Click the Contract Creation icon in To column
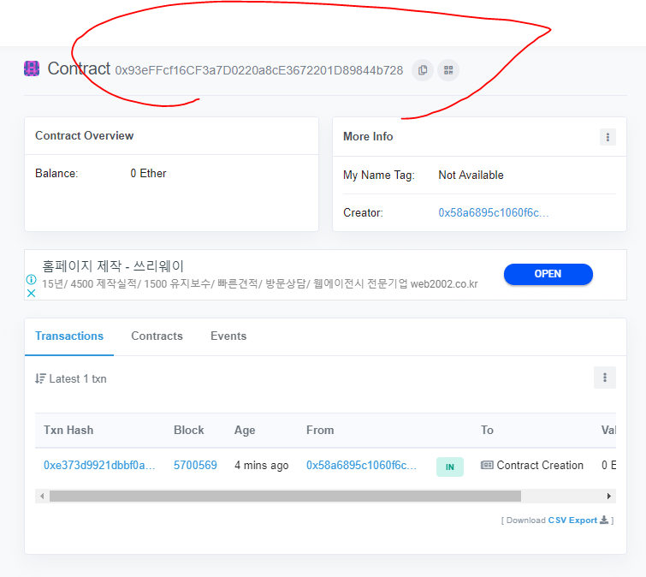 [487, 466]
